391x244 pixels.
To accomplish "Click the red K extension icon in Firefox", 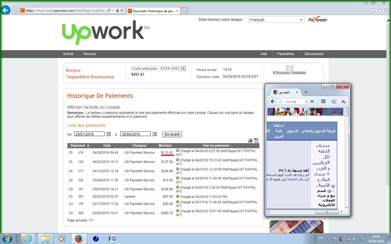I will pos(343,101).
